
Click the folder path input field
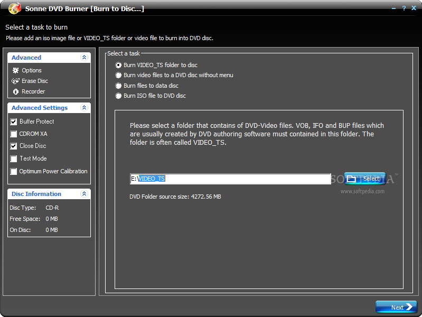coord(230,179)
